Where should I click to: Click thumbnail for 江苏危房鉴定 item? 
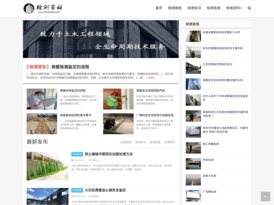193,68
